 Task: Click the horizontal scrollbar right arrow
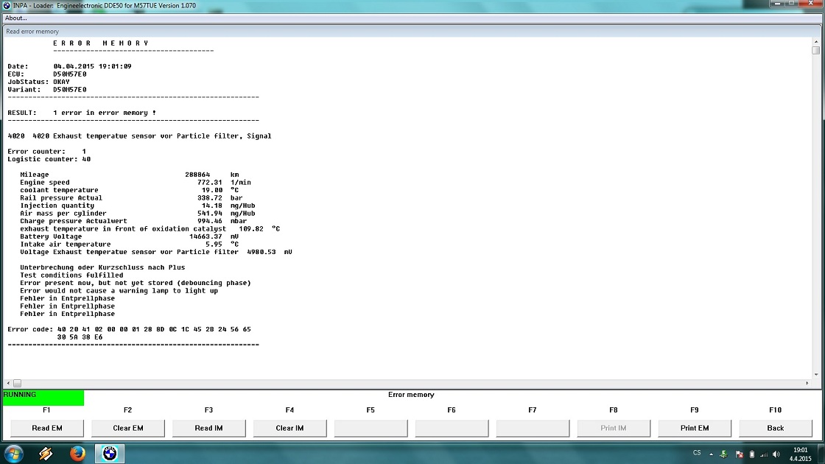pos(807,383)
